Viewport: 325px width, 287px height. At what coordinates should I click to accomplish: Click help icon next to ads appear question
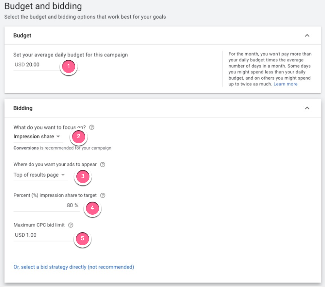click(103, 165)
